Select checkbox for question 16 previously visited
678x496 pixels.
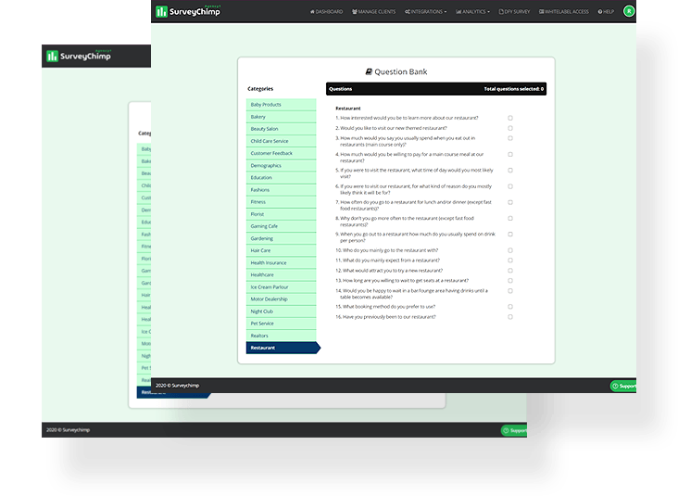click(x=510, y=317)
